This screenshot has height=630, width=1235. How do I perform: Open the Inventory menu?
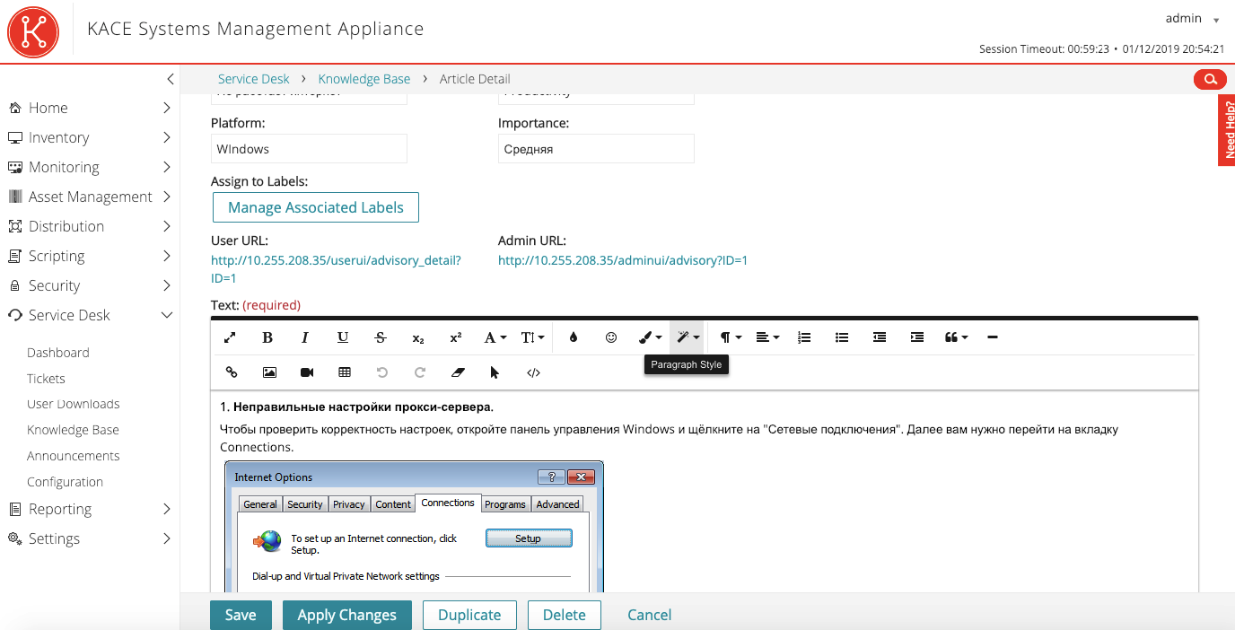tap(90, 137)
